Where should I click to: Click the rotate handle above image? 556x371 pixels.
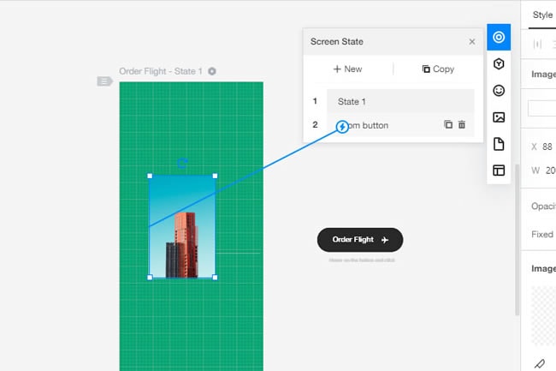click(182, 164)
